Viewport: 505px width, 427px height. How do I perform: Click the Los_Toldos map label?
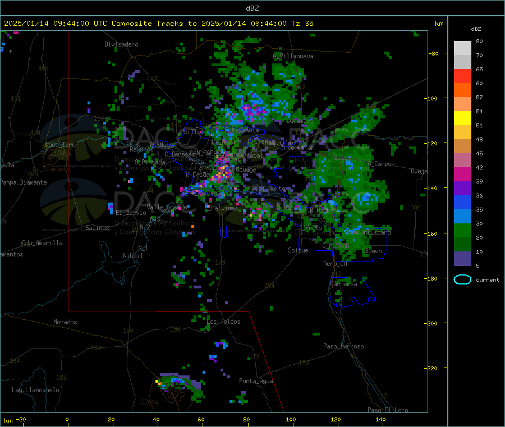click(223, 322)
